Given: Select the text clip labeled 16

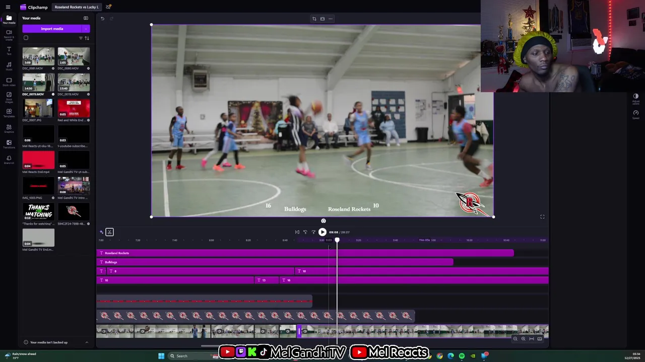Looking at the screenshot, I should tap(414, 280).
